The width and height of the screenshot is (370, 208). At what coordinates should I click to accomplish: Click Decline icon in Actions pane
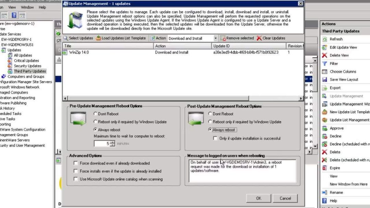tap(325, 136)
